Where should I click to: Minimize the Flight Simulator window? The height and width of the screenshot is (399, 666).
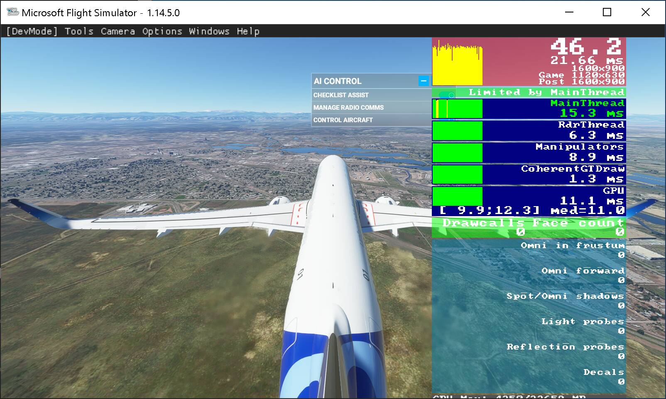[568, 12]
